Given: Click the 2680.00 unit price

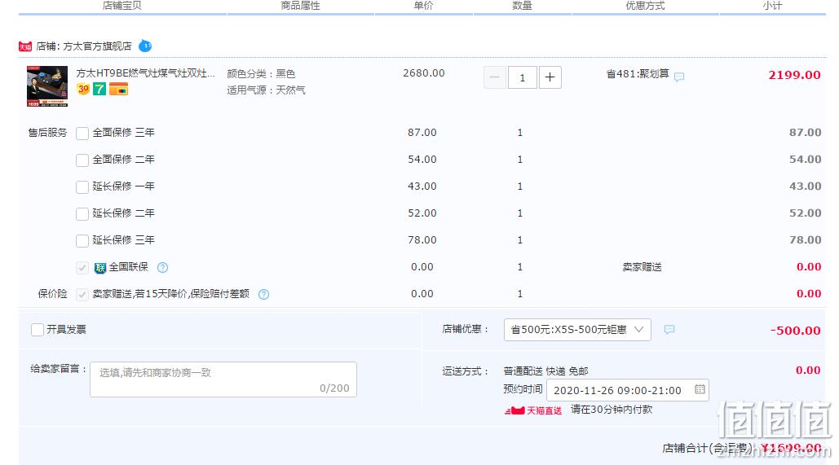Looking at the screenshot, I should click(424, 73).
